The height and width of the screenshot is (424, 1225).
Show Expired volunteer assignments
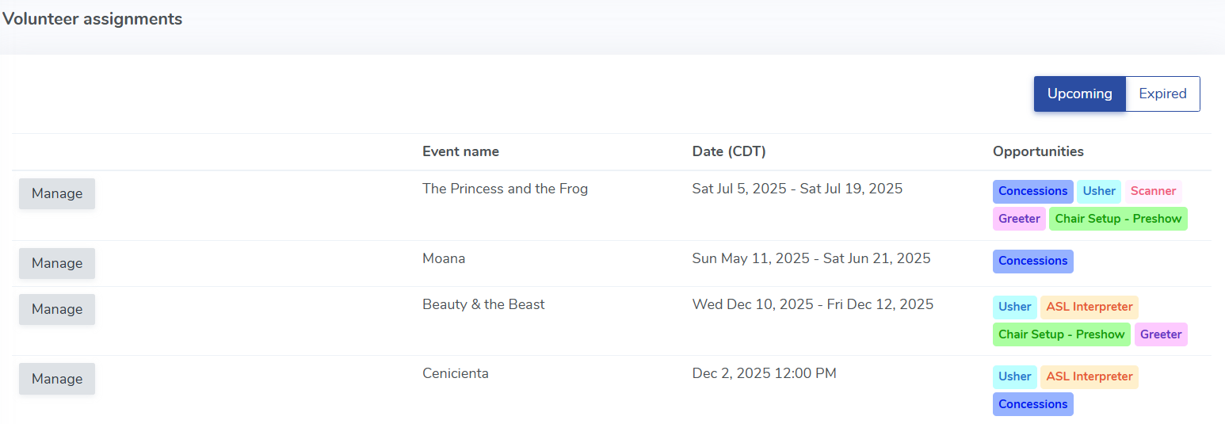click(1162, 94)
